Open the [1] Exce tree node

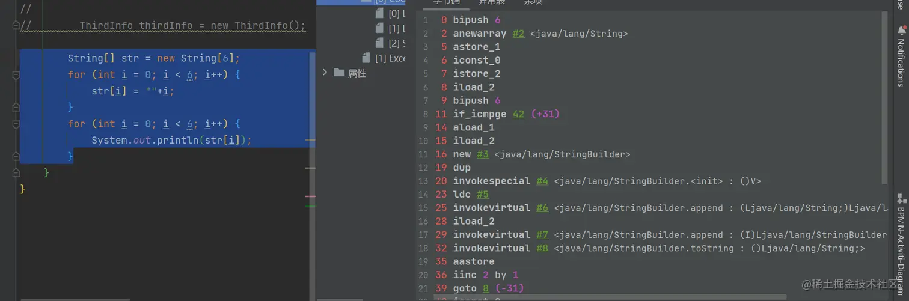[390, 58]
